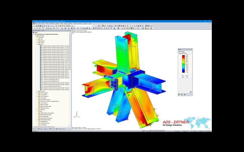Image resolution: width=244 pixels, height=152 pixels.
Task: Open the Help menu
Action: point(90,24)
